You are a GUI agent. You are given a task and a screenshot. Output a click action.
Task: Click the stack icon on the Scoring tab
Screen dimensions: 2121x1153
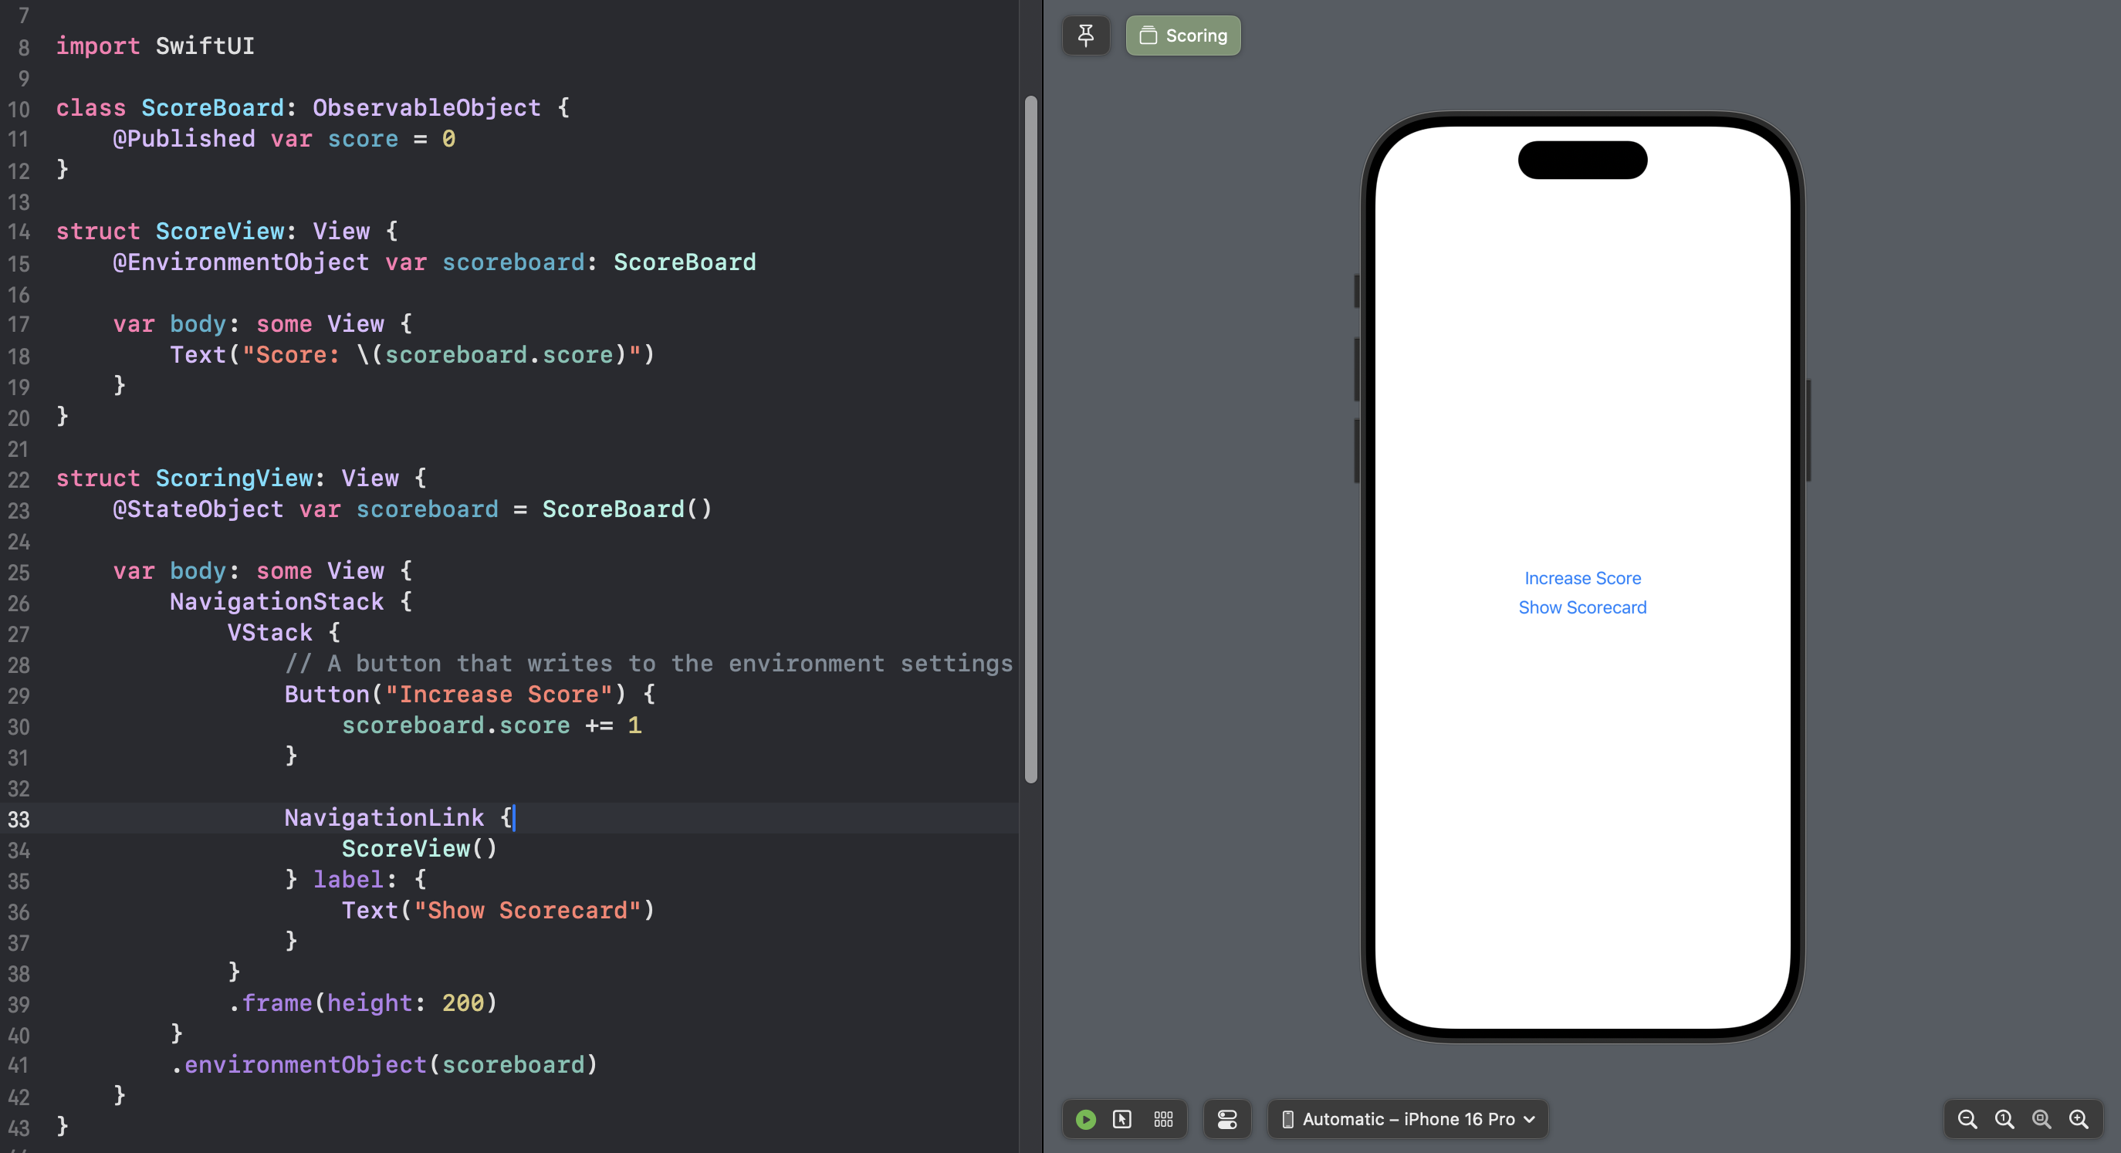pyautogui.click(x=1148, y=36)
